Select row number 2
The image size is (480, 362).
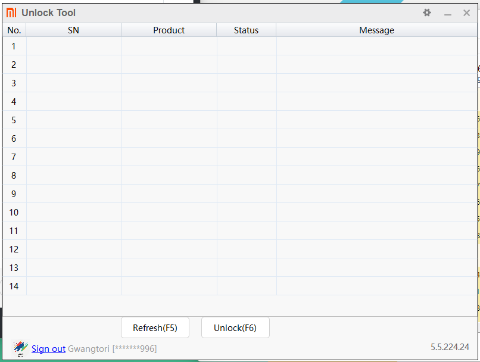[x=240, y=64]
